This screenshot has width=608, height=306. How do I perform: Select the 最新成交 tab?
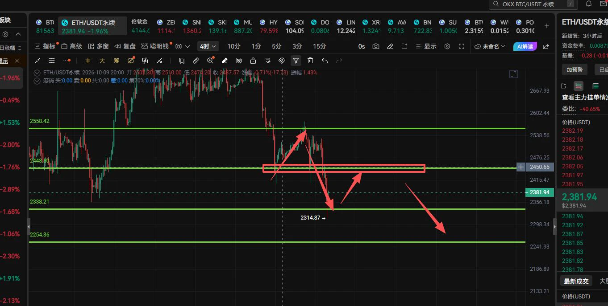point(576,281)
